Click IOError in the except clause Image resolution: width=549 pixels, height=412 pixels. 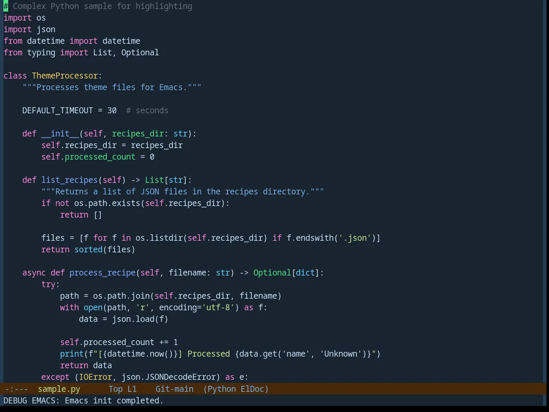[x=95, y=377]
